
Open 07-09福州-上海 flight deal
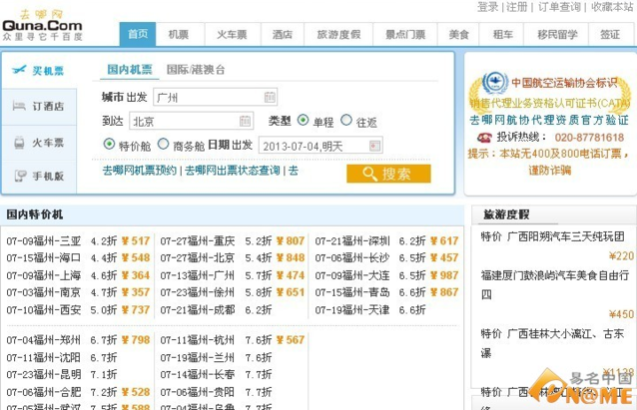coord(44,275)
